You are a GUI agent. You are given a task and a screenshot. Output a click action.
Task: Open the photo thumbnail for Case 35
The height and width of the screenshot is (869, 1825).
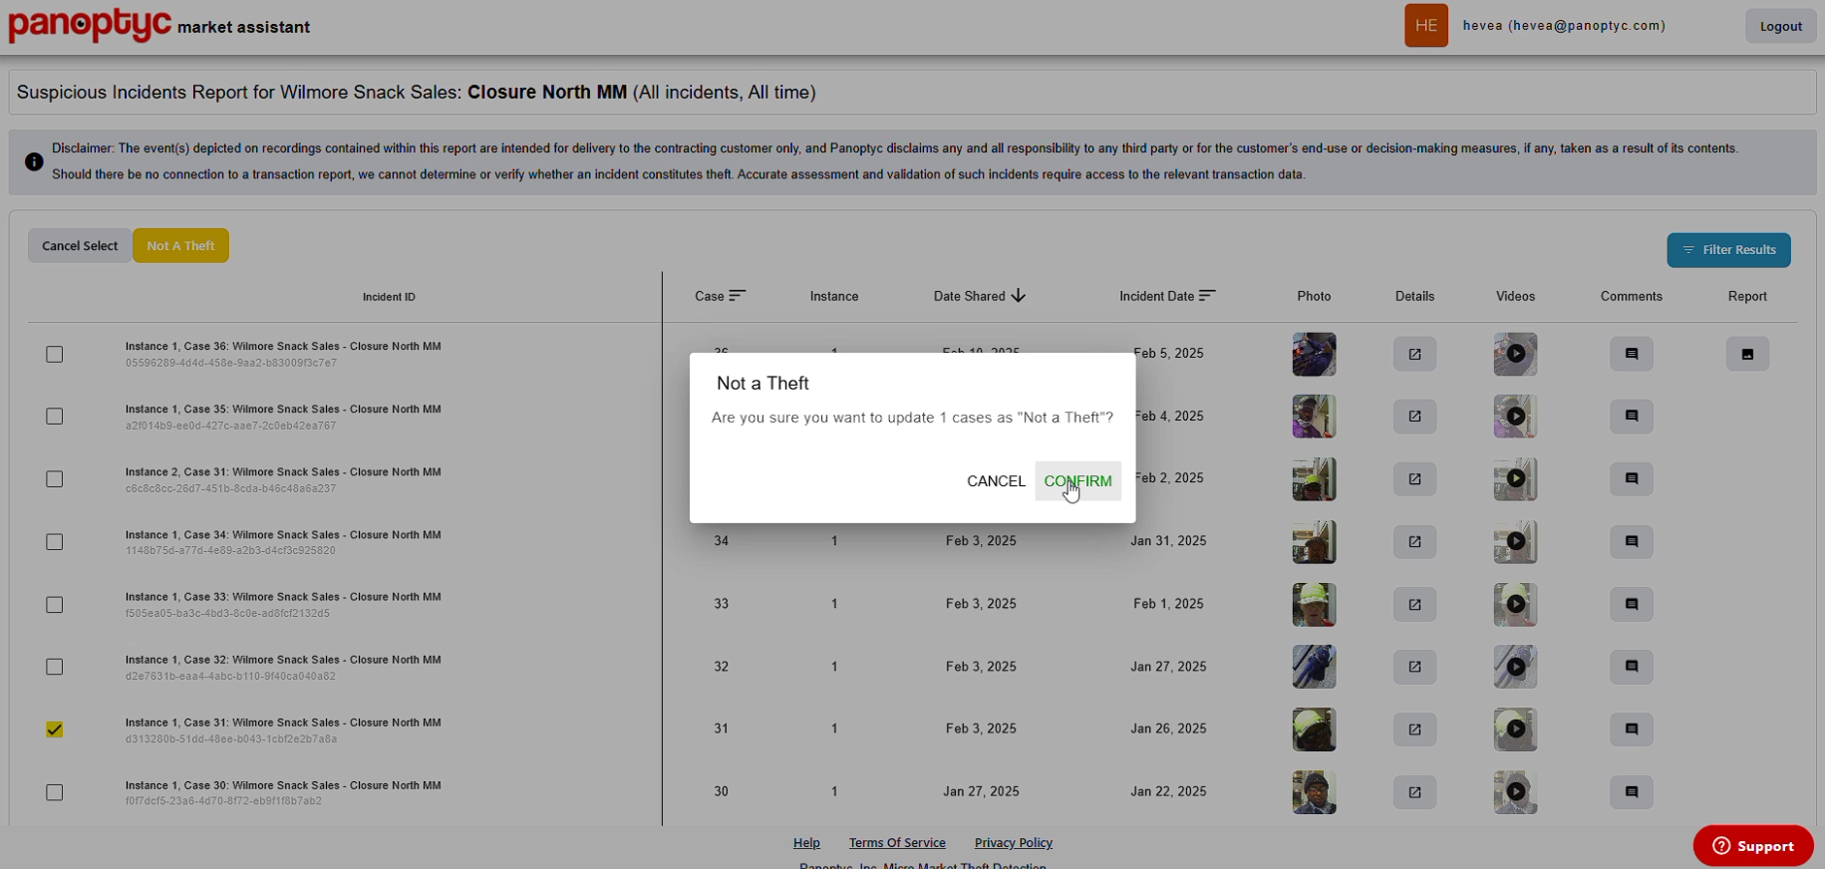pos(1314,417)
